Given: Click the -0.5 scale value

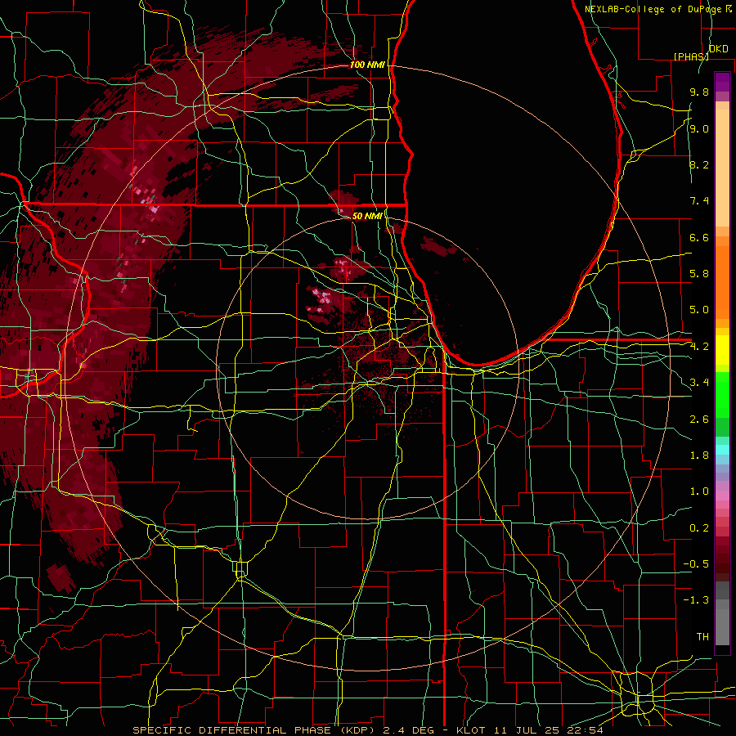Looking at the screenshot, I should tap(696, 564).
